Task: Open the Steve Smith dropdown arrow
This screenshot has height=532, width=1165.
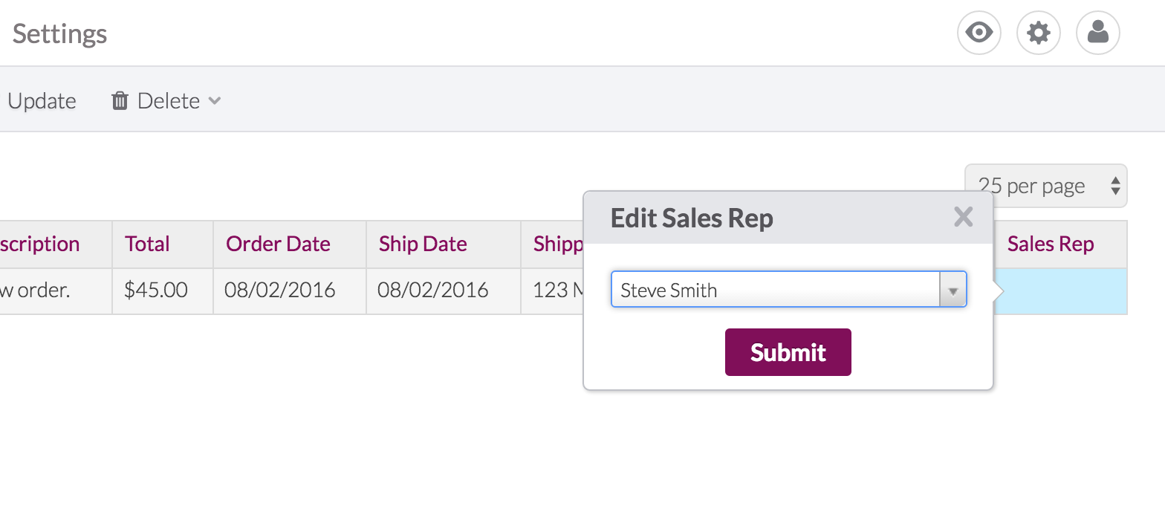Action: [953, 290]
